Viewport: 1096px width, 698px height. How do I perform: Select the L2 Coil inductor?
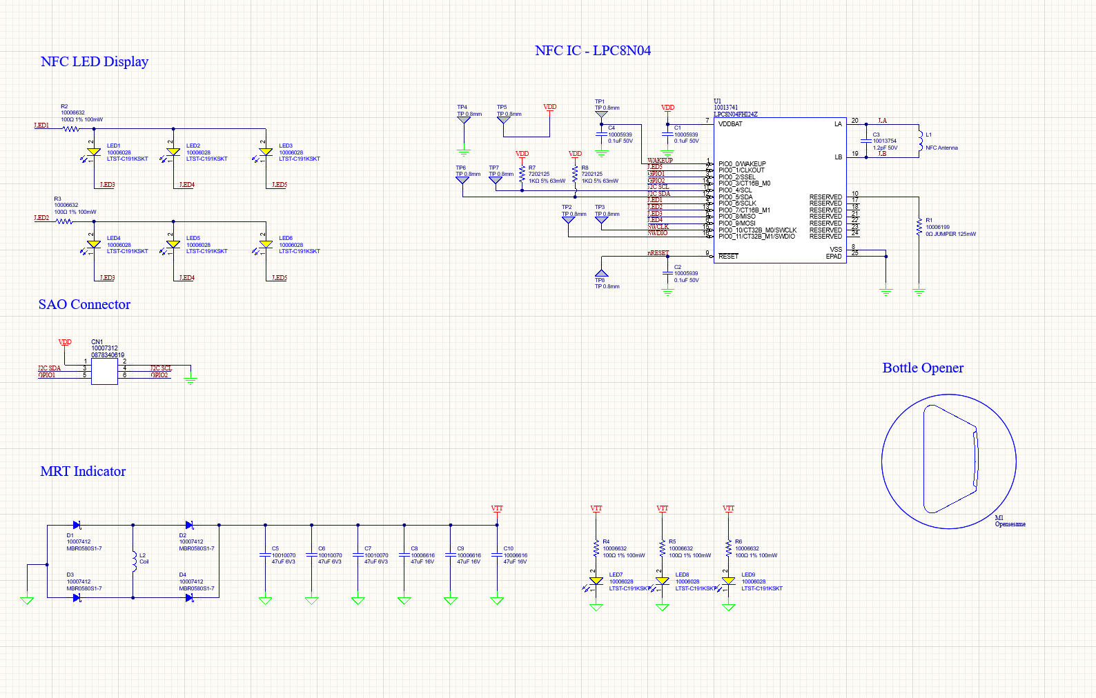point(134,561)
